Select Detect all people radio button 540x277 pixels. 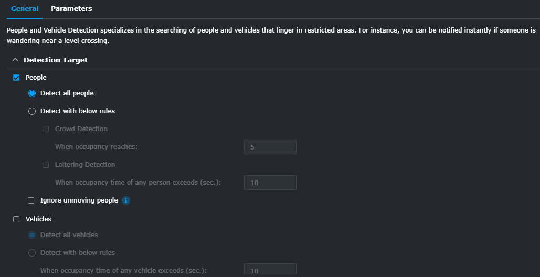coord(32,93)
